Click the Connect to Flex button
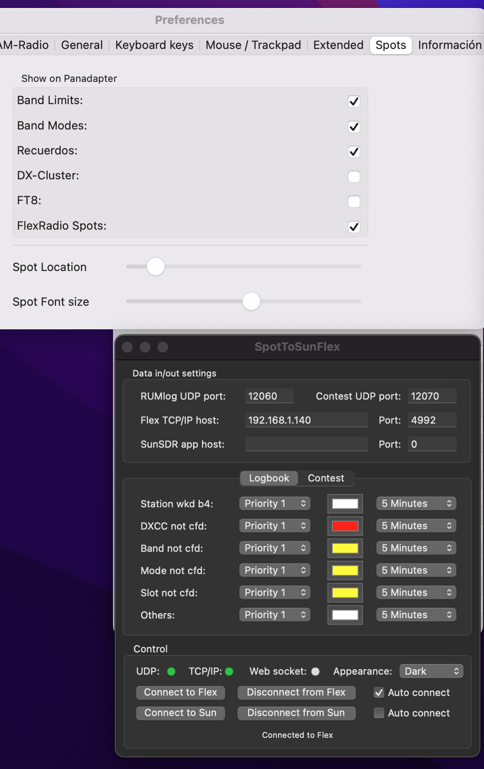 pos(180,692)
